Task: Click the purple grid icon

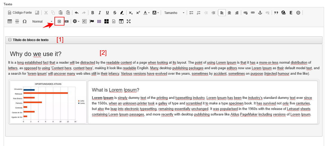Action: coord(99,21)
